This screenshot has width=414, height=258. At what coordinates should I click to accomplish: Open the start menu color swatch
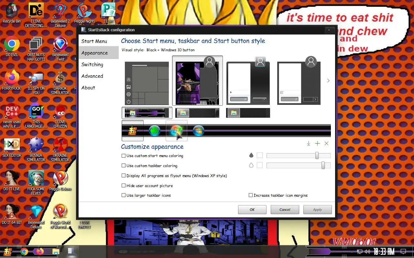point(260,156)
